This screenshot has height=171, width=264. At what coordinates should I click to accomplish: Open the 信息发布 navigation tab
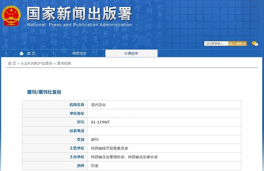79,54
